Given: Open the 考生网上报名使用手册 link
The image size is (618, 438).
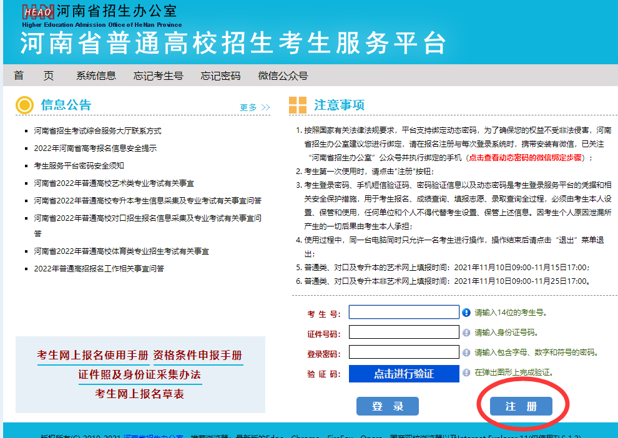Looking at the screenshot, I should 93,356.
